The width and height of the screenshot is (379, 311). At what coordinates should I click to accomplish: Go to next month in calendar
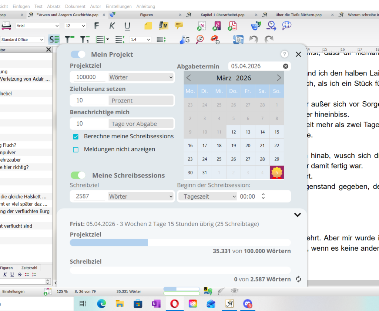tap(279, 78)
